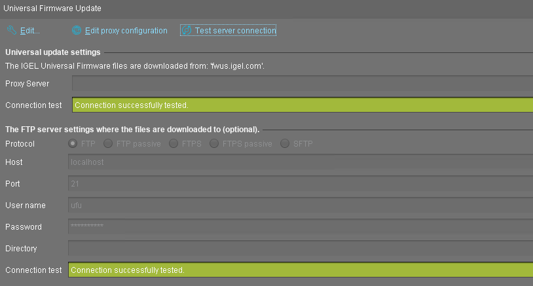Choose the FTPS passive protocol option

point(214,144)
